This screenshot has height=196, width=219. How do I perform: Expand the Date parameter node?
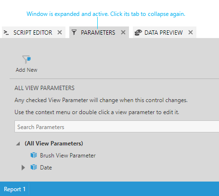23,168
